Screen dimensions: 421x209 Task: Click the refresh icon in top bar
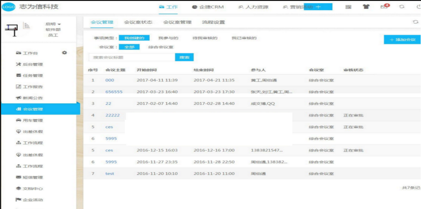point(401,7)
